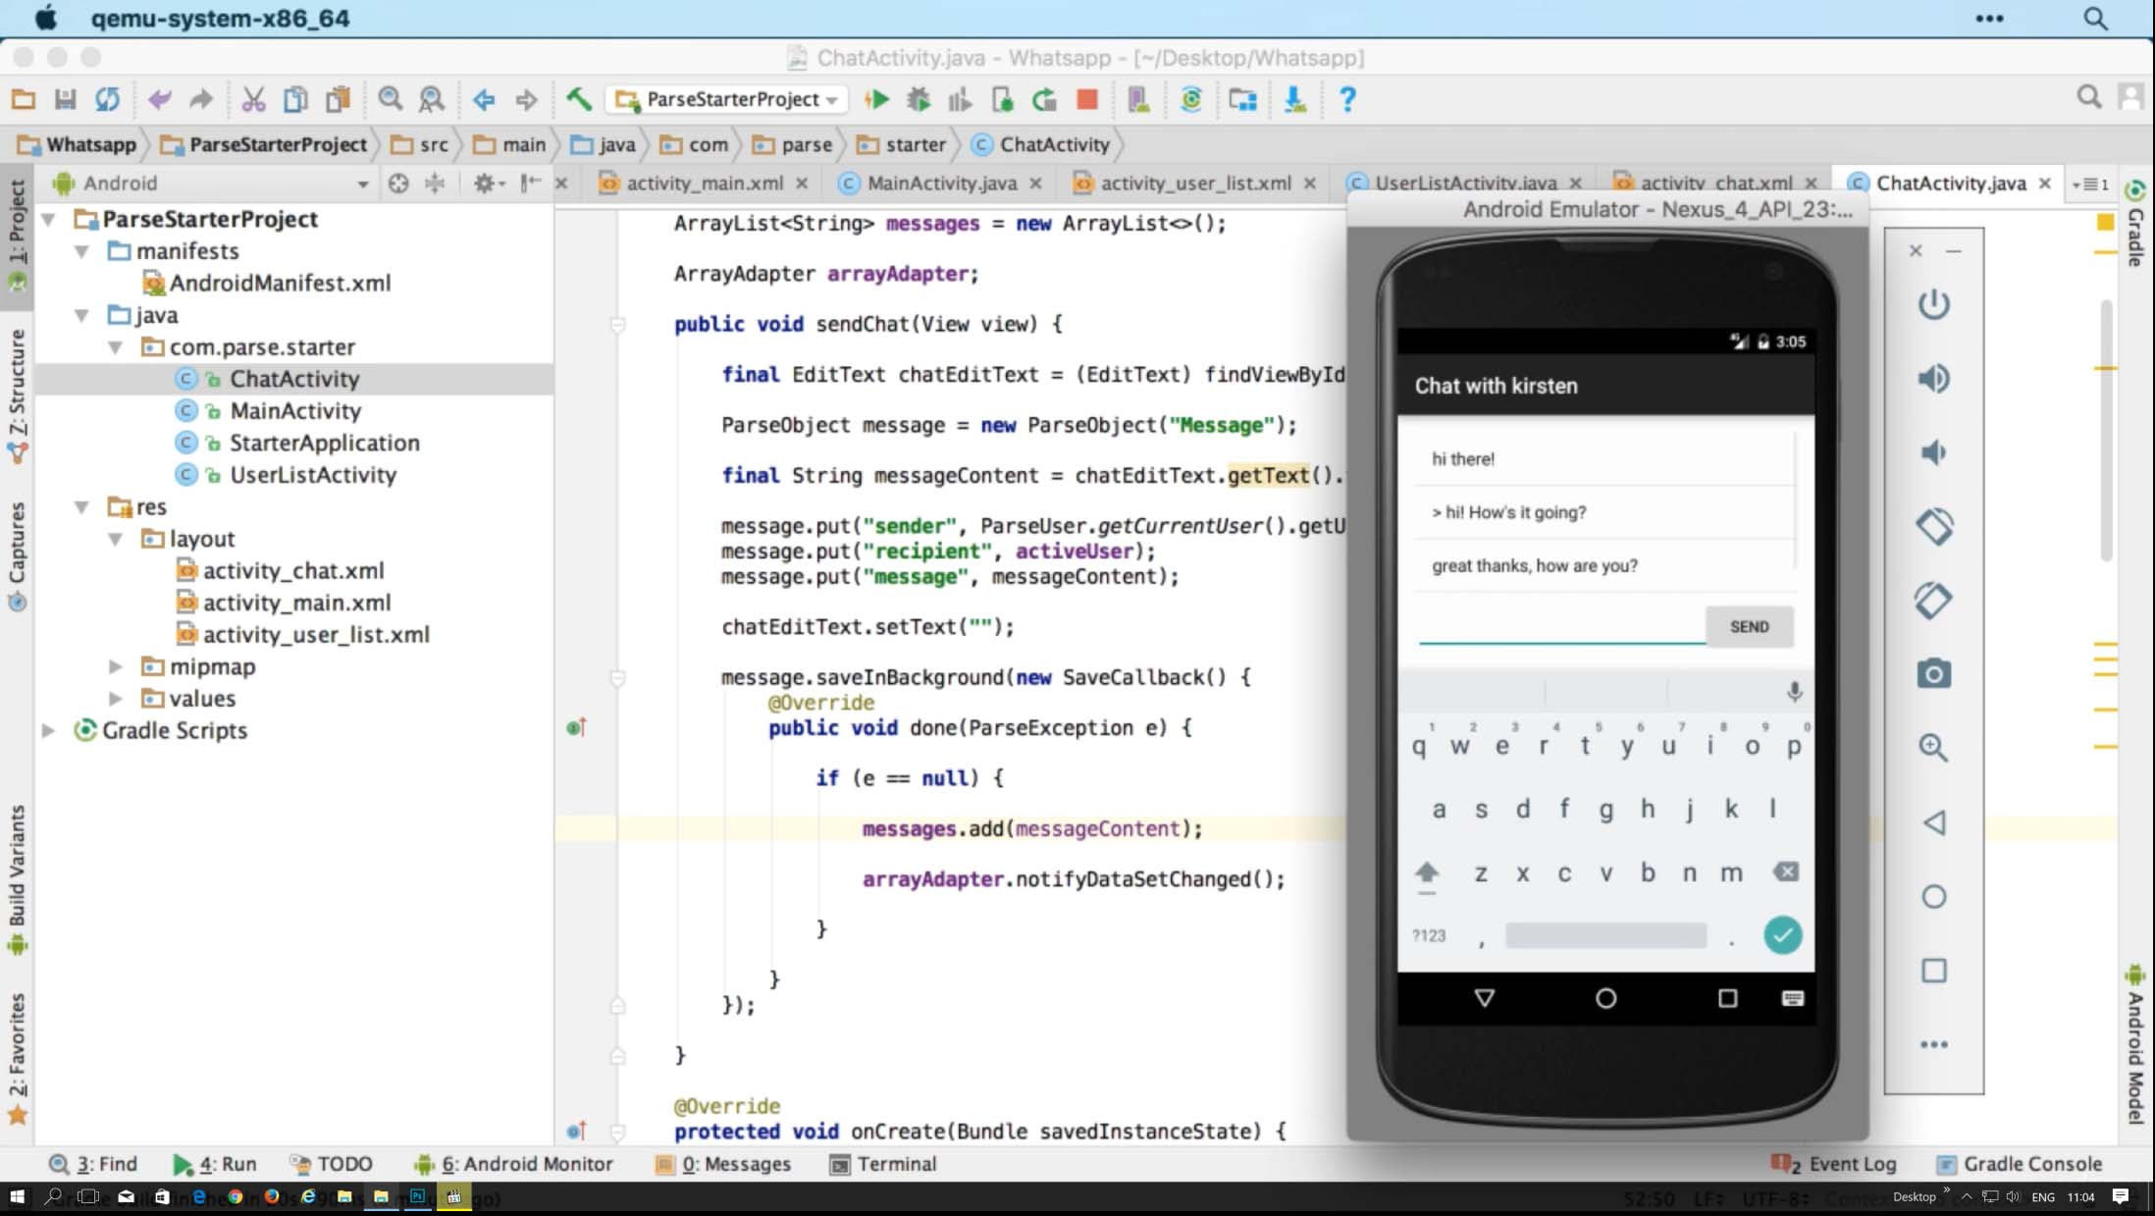Click the Forward navigation arrow
Viewport: 2155px width, 1216px height.
526,99
